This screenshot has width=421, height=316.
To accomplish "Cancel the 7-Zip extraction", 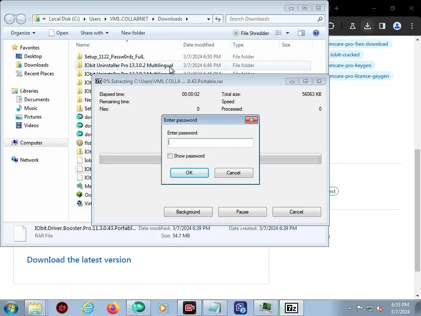I will click(296, 212).
